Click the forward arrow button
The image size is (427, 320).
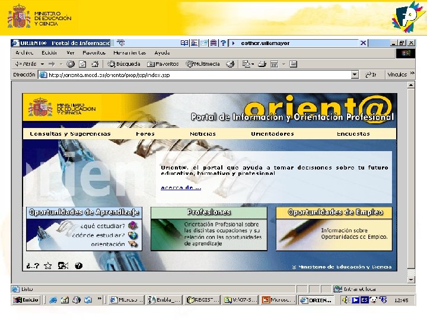[52, 64]
